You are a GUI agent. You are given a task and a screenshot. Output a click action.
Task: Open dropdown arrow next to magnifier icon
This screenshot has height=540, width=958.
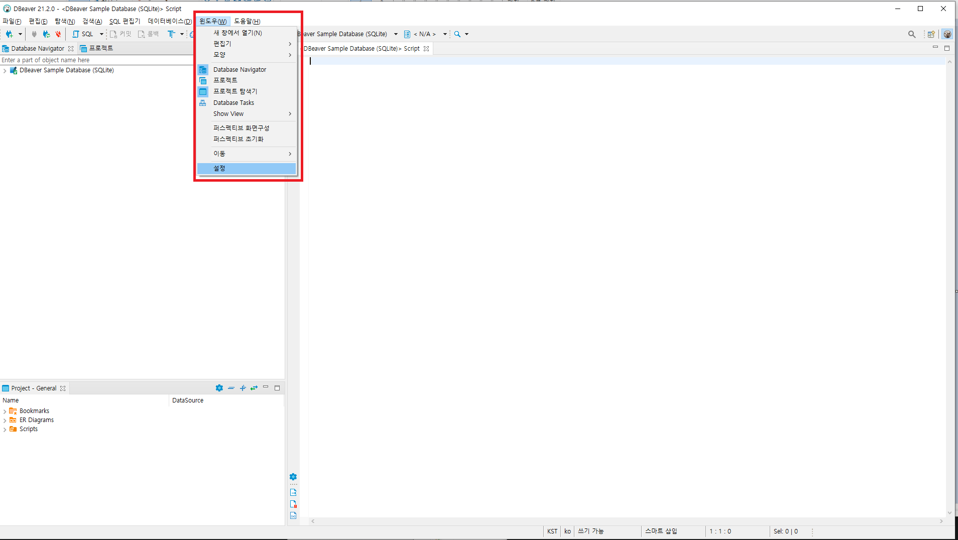466,34
